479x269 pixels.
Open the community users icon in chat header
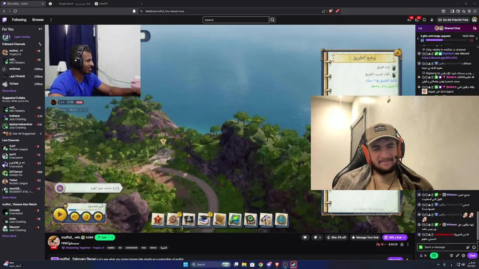[475, 28]
